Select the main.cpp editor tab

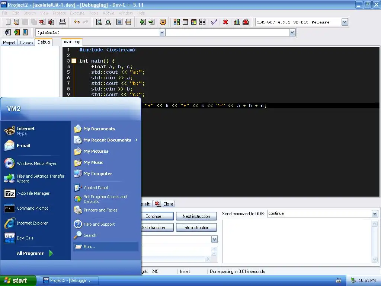point(72,42)
